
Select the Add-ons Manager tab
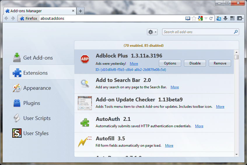click(x=40, y=11)
